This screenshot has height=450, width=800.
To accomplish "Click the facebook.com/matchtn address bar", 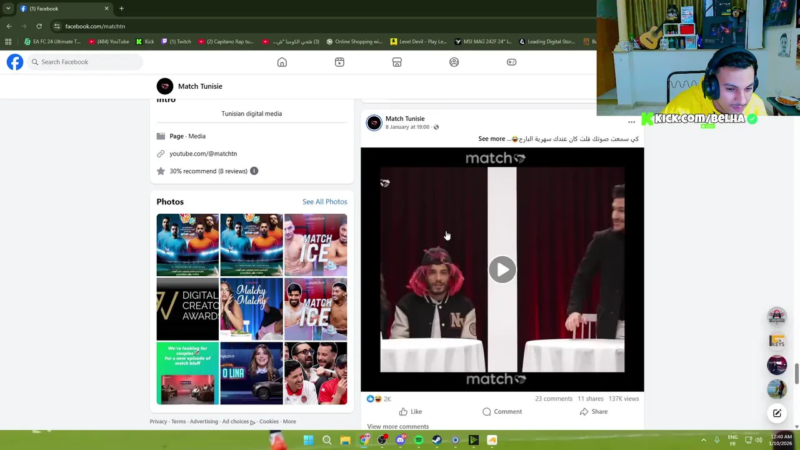I will (x=95, y=26).
